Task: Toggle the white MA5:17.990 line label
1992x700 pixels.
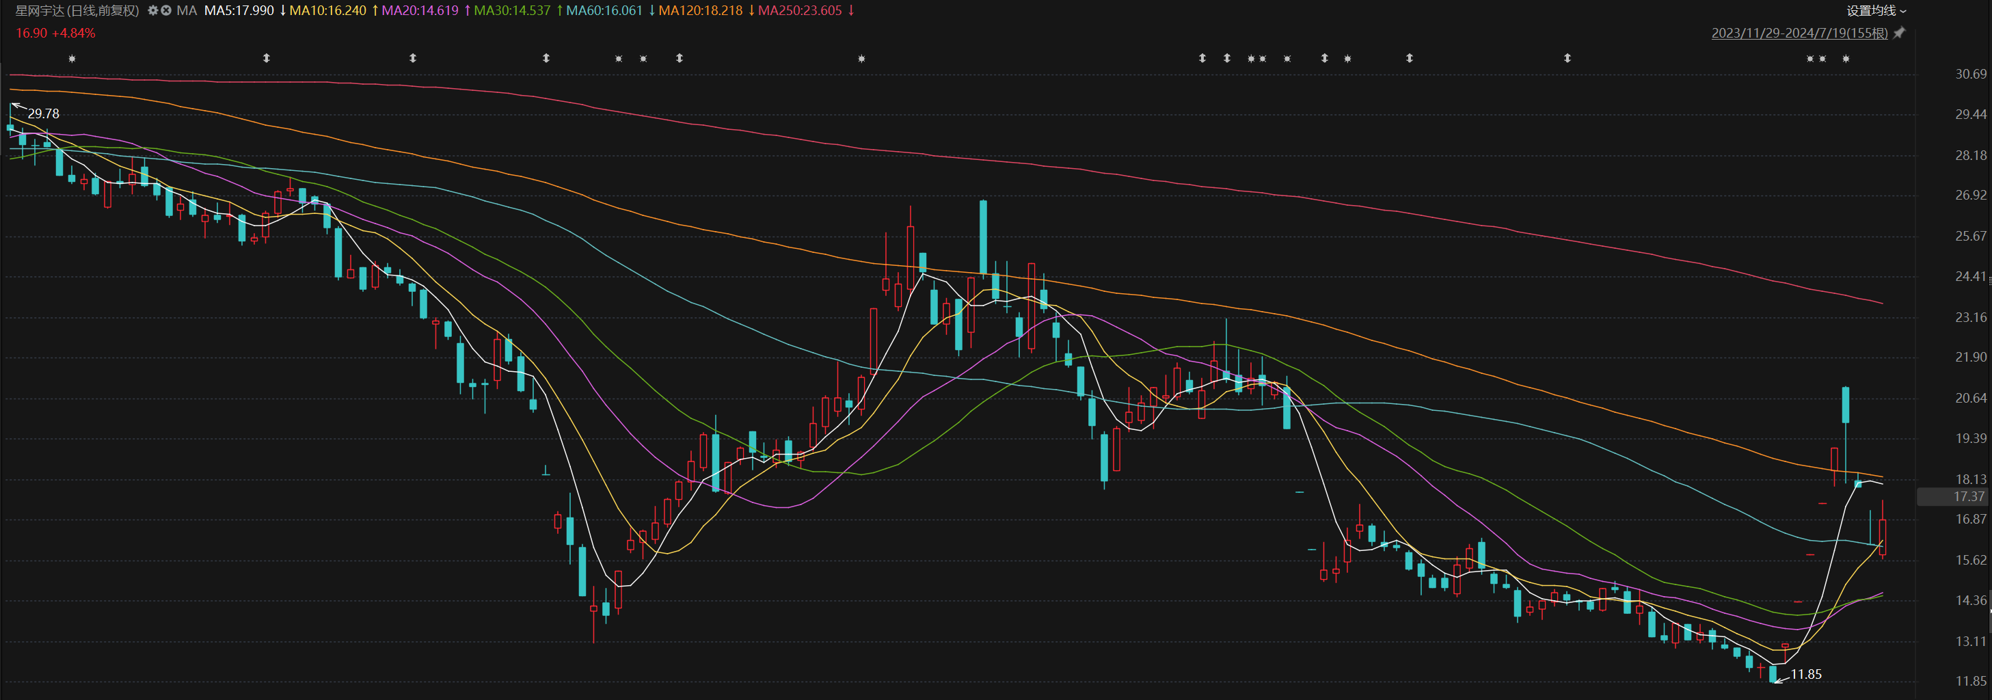Action: point(239,11)
